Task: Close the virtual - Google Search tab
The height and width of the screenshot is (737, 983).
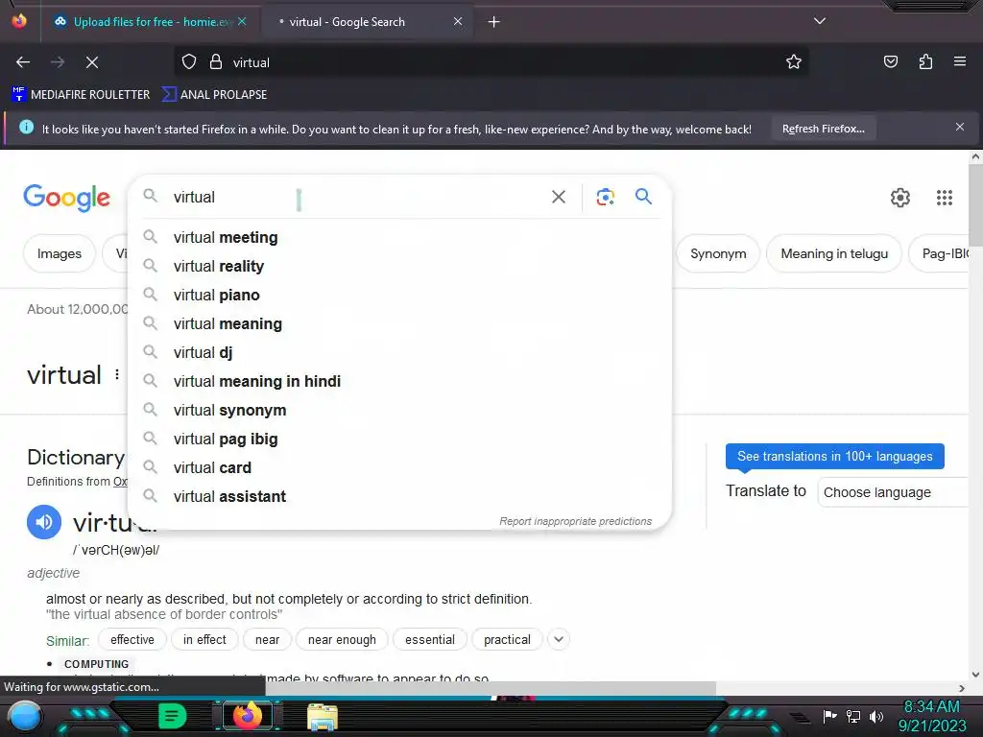Action: point(458,21)
